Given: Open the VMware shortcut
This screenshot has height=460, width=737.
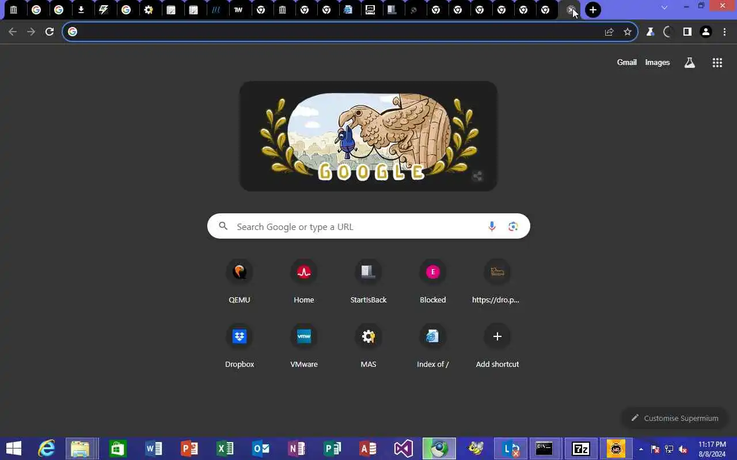Looking at the screenshot, I should [304, 346].
